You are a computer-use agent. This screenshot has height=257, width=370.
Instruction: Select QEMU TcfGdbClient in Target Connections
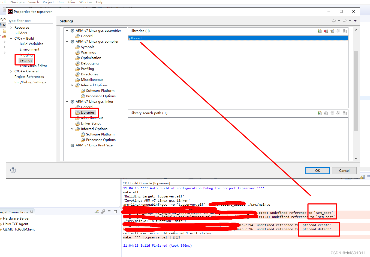19,229
